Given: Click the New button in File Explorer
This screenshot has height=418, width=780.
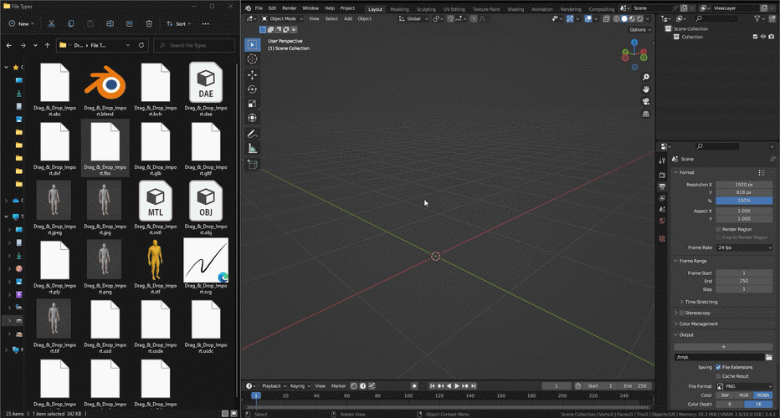Looking at the screenshot, I should [x=22, y=24].
